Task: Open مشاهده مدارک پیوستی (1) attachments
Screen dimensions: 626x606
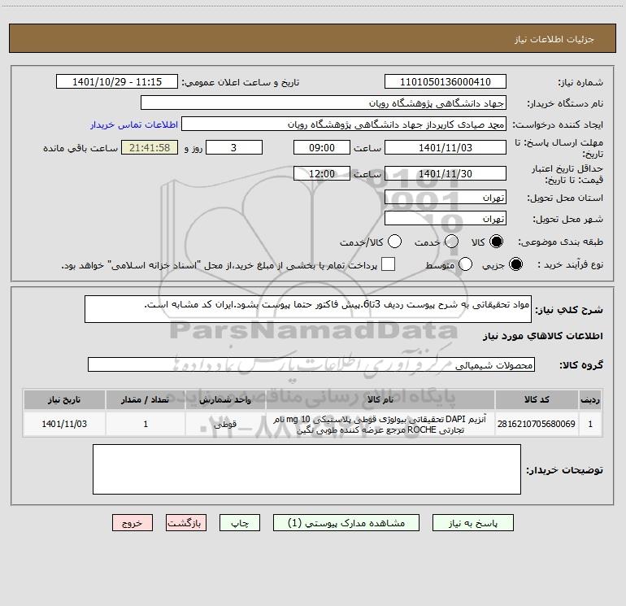Action: pos(346,523)
